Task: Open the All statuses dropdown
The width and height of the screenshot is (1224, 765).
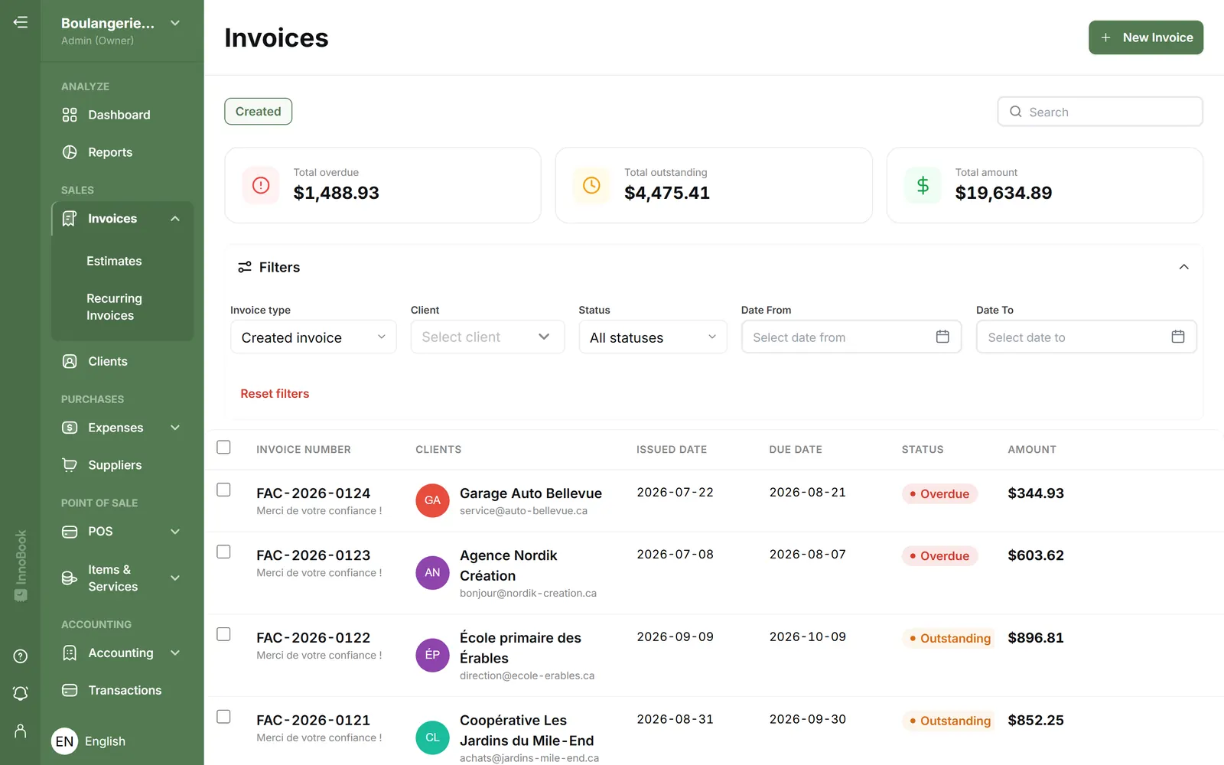Action: 653,337
